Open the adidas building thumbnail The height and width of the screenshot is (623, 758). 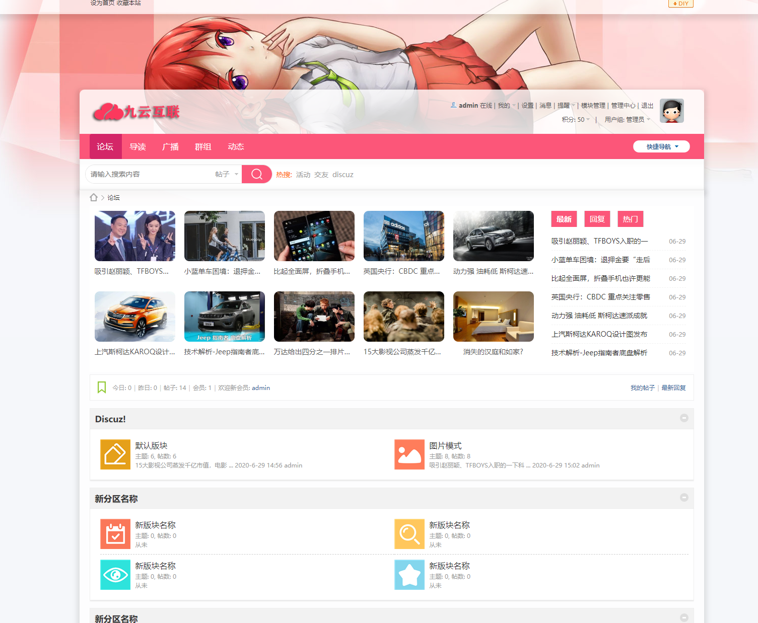click(x=403, y=236)
